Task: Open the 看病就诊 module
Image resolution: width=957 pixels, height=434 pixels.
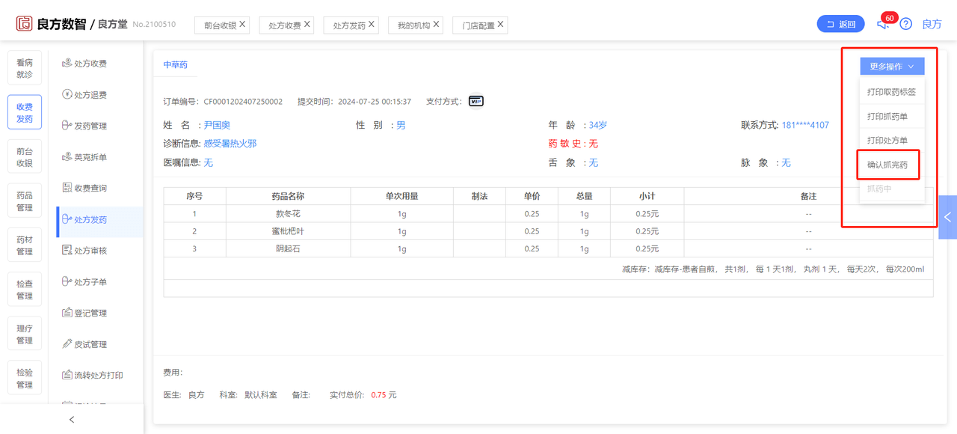Action: click(x=25, y=69)
